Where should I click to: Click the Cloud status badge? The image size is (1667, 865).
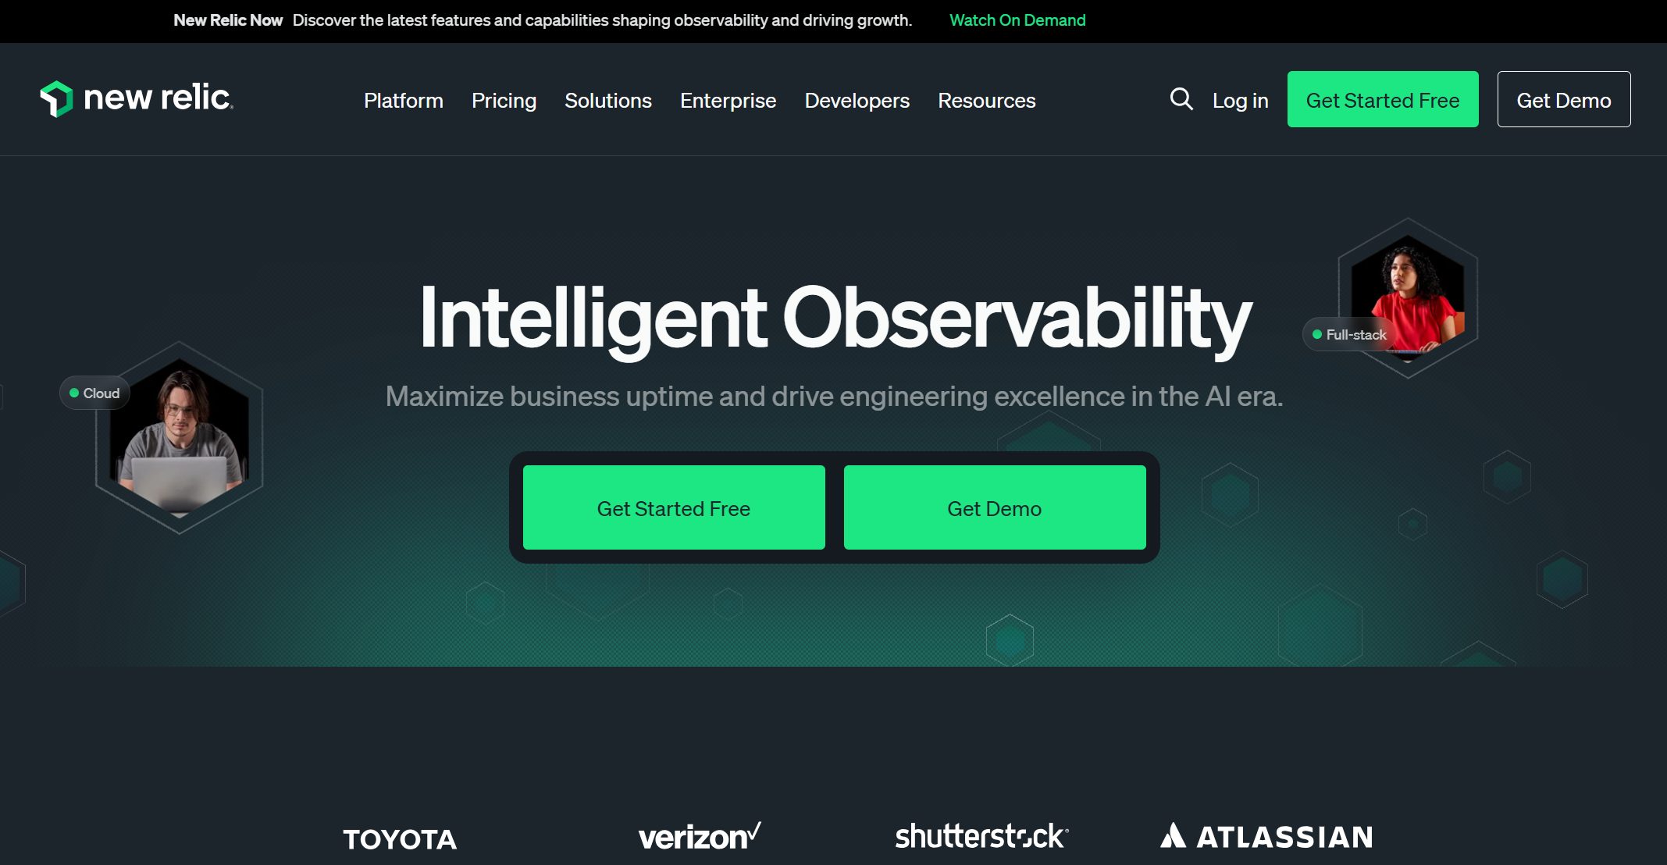[94, 393]
